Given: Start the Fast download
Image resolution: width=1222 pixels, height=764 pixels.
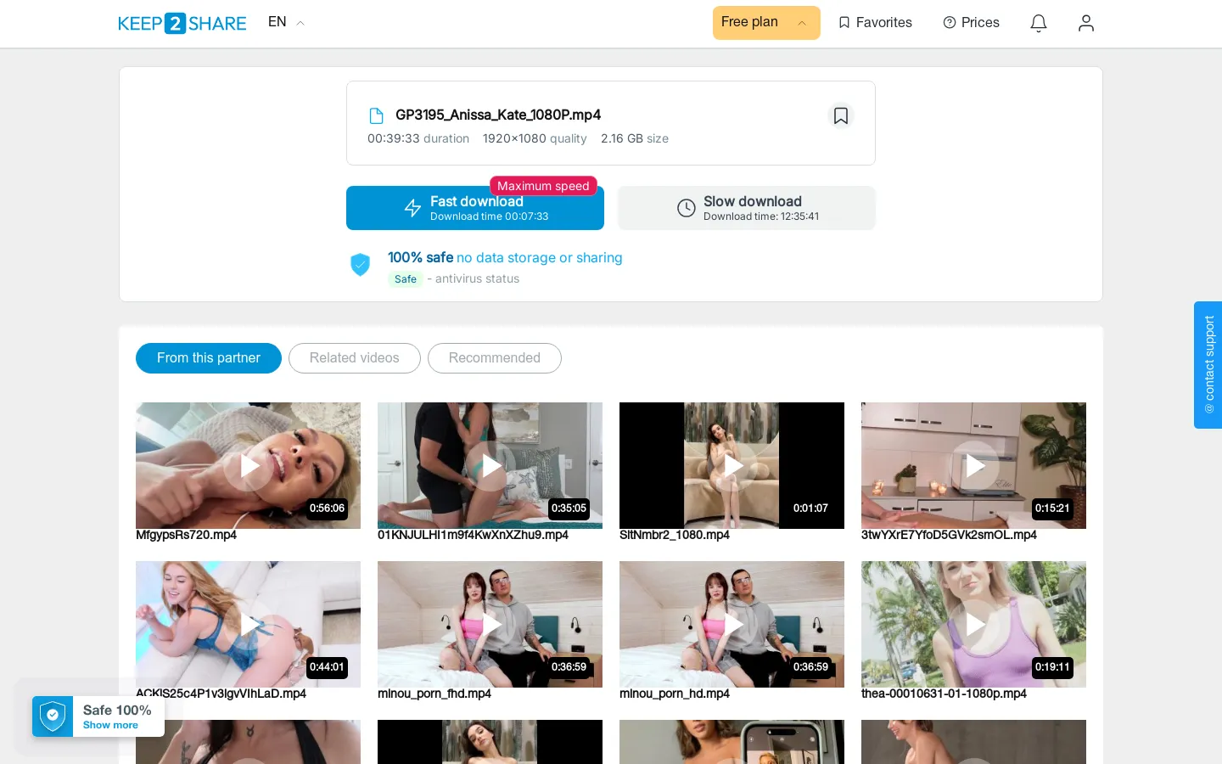Looking at the screenshot, I should click(x=475, y=208).
